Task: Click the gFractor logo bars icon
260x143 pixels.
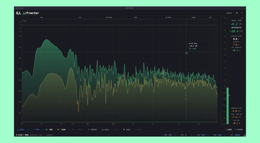Action: 18,13
